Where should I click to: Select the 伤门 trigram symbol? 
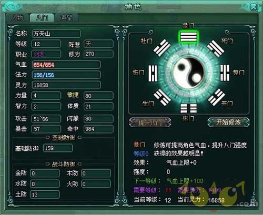153,73
